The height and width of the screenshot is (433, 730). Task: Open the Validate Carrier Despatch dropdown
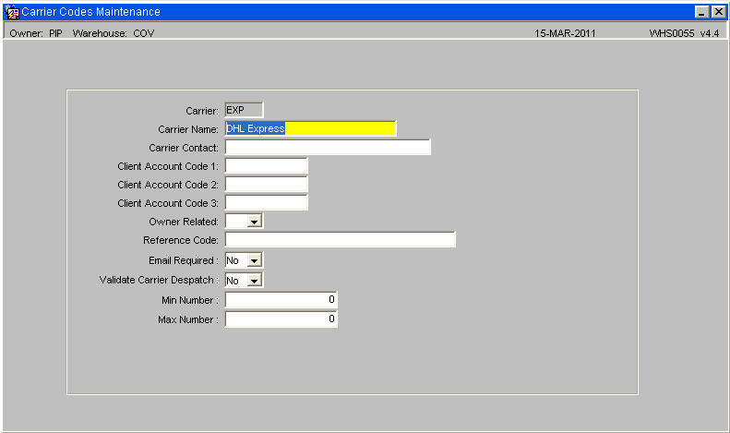click(254, 281)
